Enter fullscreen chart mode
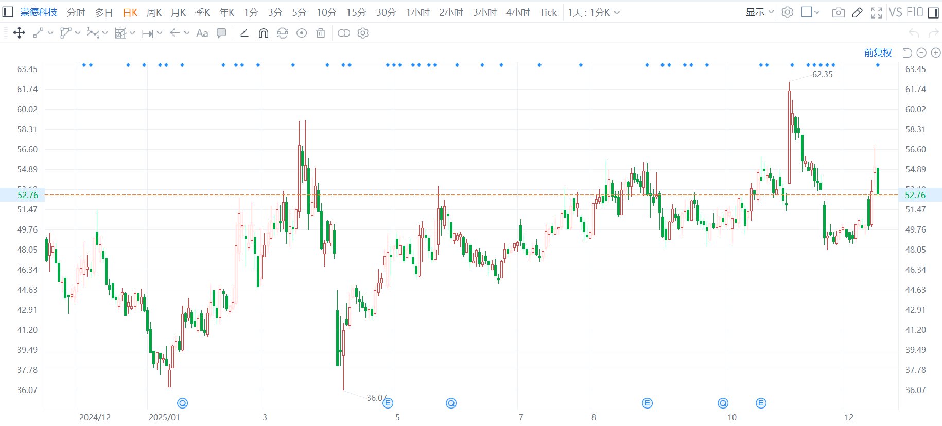 click(876, 12)
